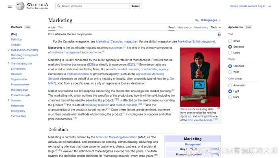
Task: Open the 98 languages dropdown
Action: 208,20
